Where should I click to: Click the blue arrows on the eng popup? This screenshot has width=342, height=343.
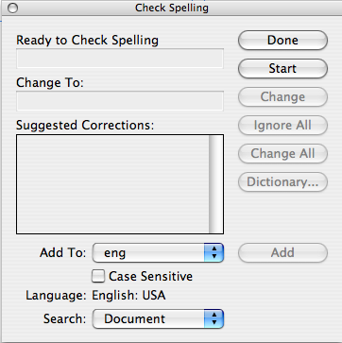(214, 252)
